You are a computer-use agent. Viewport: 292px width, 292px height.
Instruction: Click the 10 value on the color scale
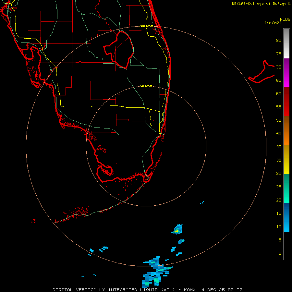(x=279, y=227)
